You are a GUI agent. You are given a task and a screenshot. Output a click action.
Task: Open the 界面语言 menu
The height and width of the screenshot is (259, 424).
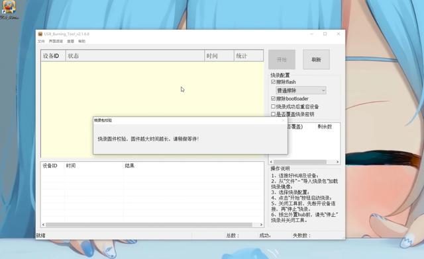[x=56, y=41]
